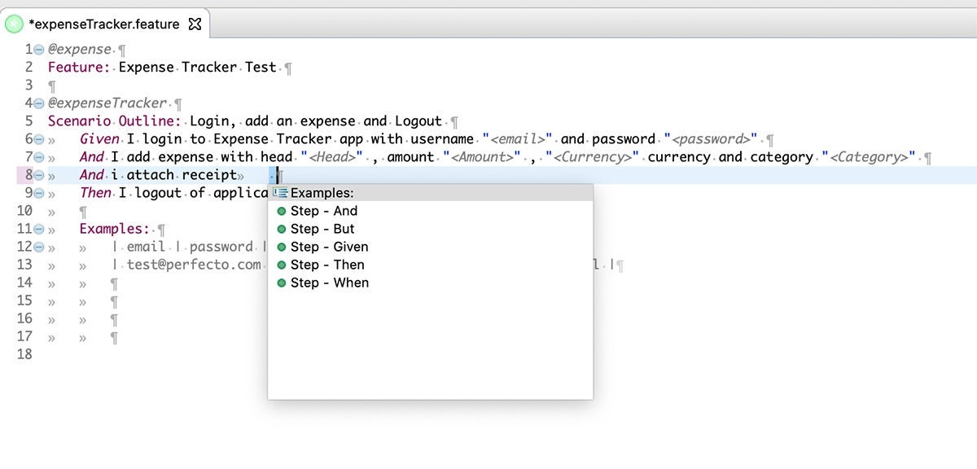This screenshot has height=469, width=977.
Task: Click green dot icon of Step - Then
Action: point(281,265)
